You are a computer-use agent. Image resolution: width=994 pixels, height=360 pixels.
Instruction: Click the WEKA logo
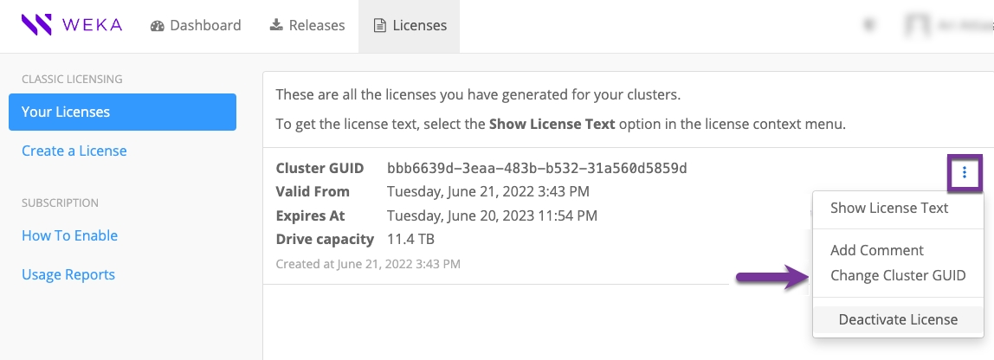[x=72, y=25]
